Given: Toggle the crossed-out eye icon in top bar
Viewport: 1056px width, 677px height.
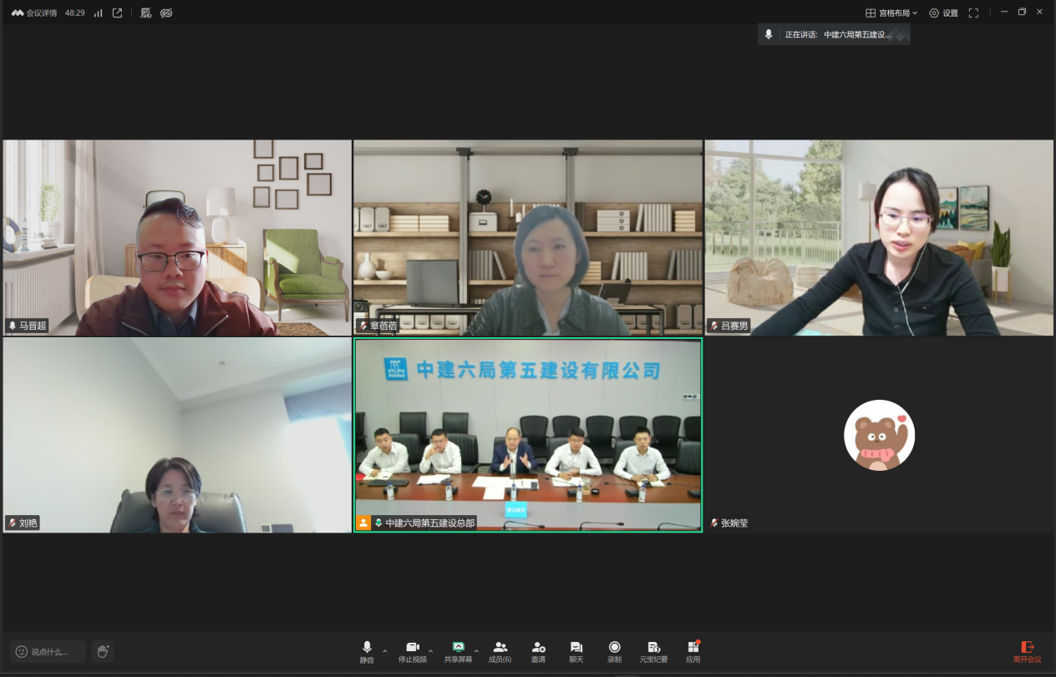Looking at the screenshot, I should coord(166,13).
